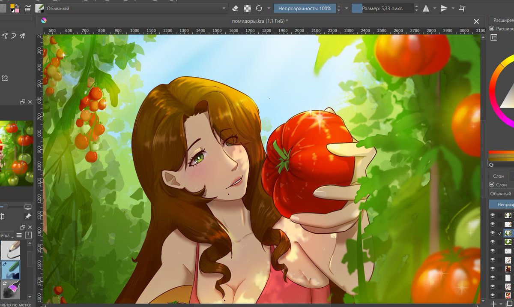Expand the dropdown after the opacity slider
Viewport: 514px width, 307px height.
pos(346,8)
